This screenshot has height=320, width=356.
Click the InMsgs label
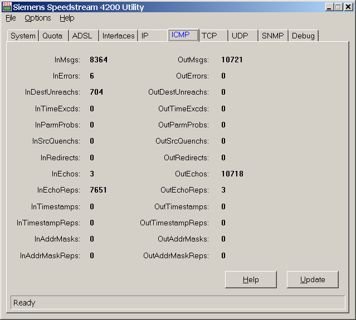click(x=67, y=60)
